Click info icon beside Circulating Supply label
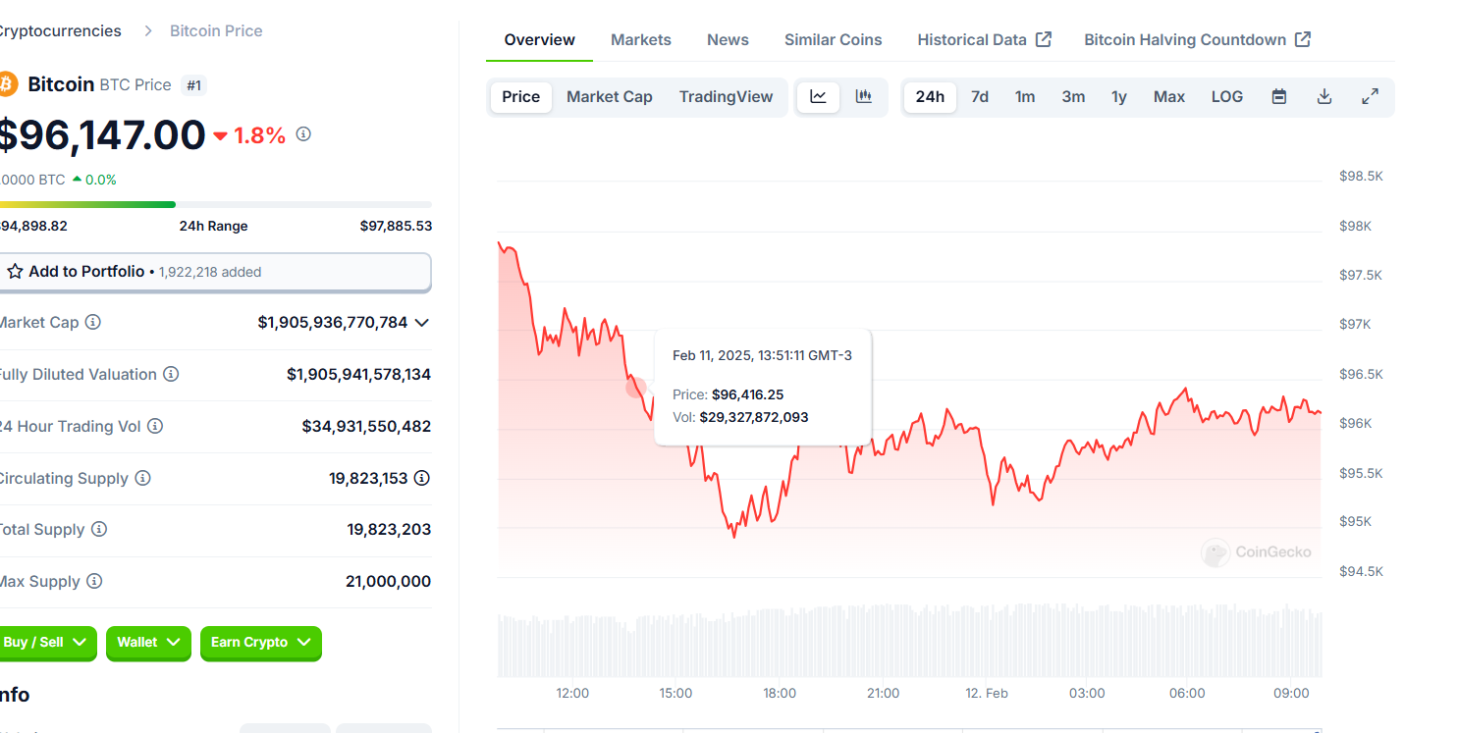The image size is (1458, 733). pyautogui.click(x=142, y=478)
